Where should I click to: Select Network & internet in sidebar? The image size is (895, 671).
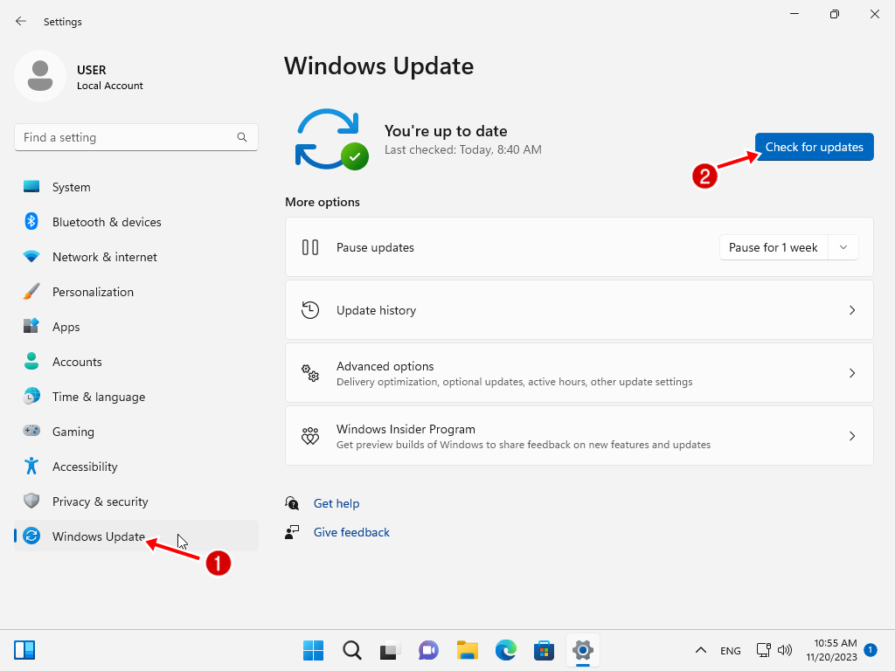(105, 257)
